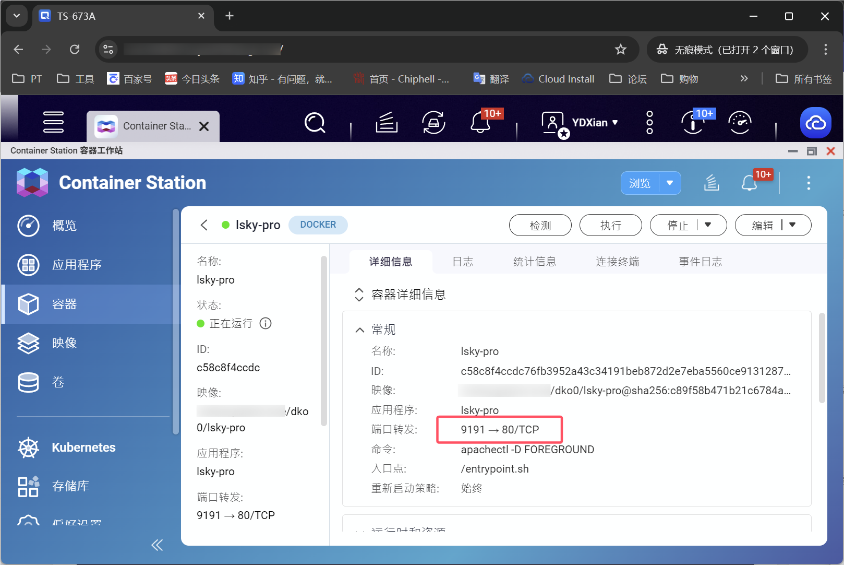Open the QTS three-circle more options icon
844x565 pixels.
(649, 122)
